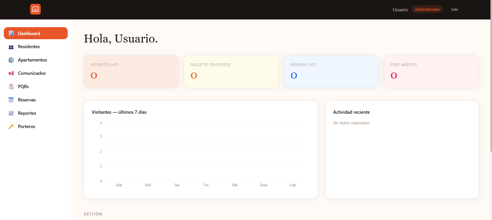Image resolution: width=492 pixels, height=220 pixels.
Task: Go to Residentes section
Action: pos(36,47)
